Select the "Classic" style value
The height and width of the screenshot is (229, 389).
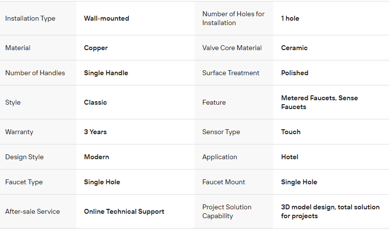click(x=96, y=102)
